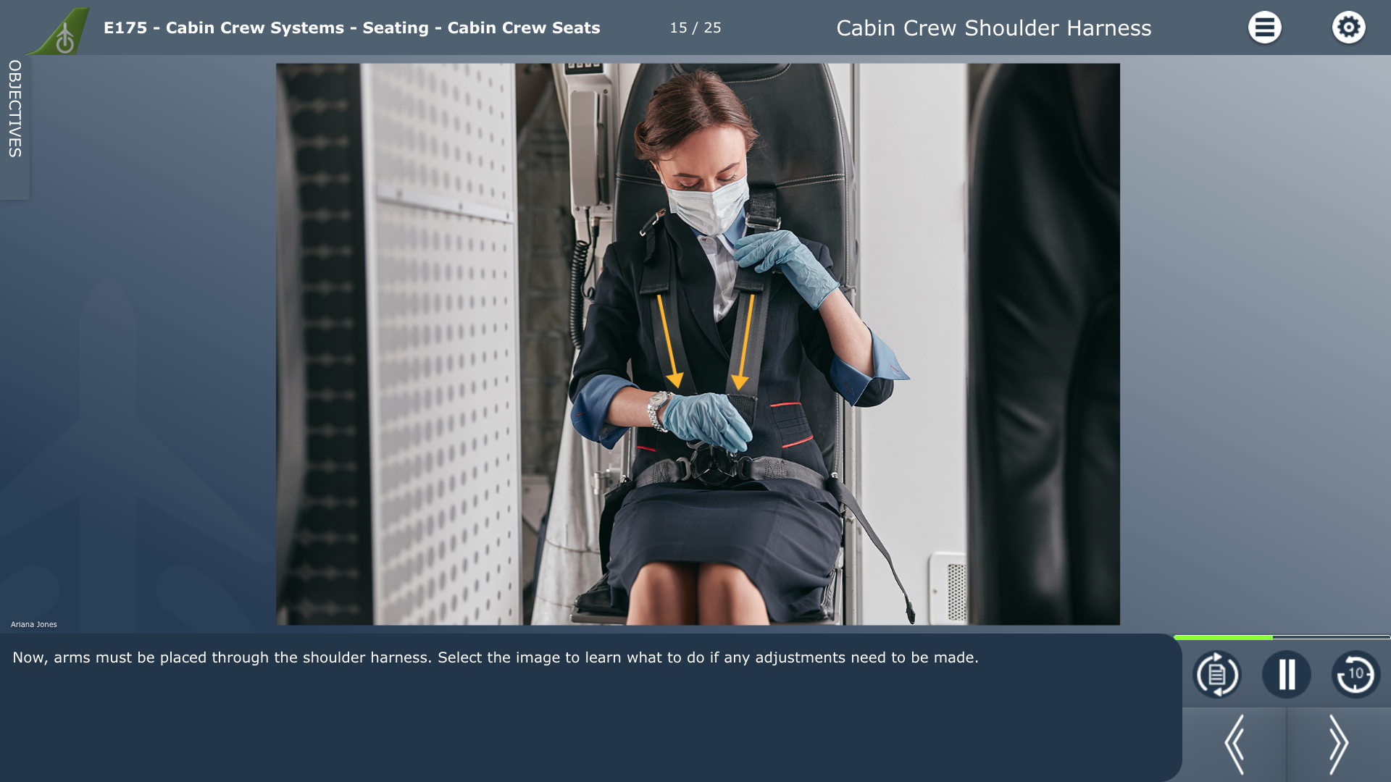Rewind 10 seconds
Viewport: 1391px width, 782px height.
[1356, 674]
